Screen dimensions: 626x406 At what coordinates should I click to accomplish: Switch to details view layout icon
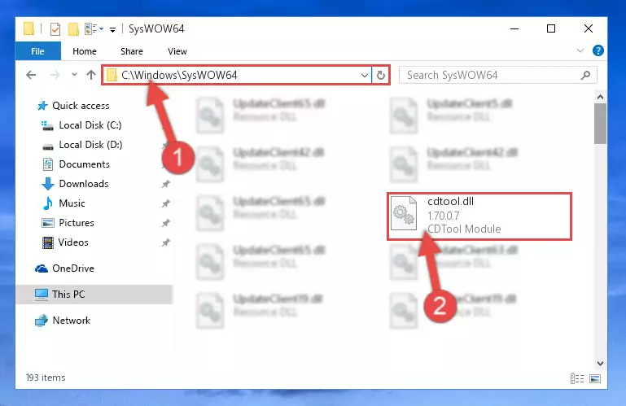tap(577, 378)
